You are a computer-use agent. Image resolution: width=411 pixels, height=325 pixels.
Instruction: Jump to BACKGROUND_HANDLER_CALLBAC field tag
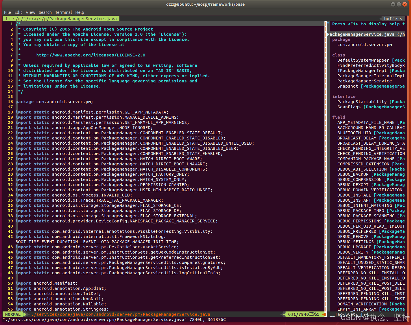click(371, 128)
